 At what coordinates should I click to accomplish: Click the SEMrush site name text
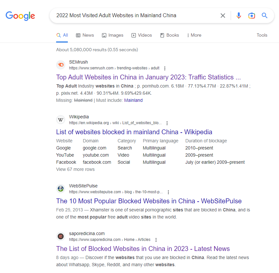click(78, 62)
